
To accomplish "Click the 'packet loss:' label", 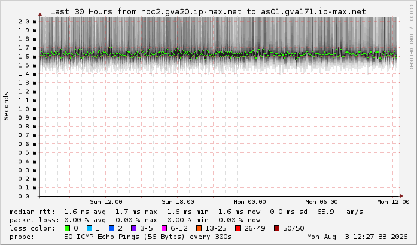I will 35,220.
